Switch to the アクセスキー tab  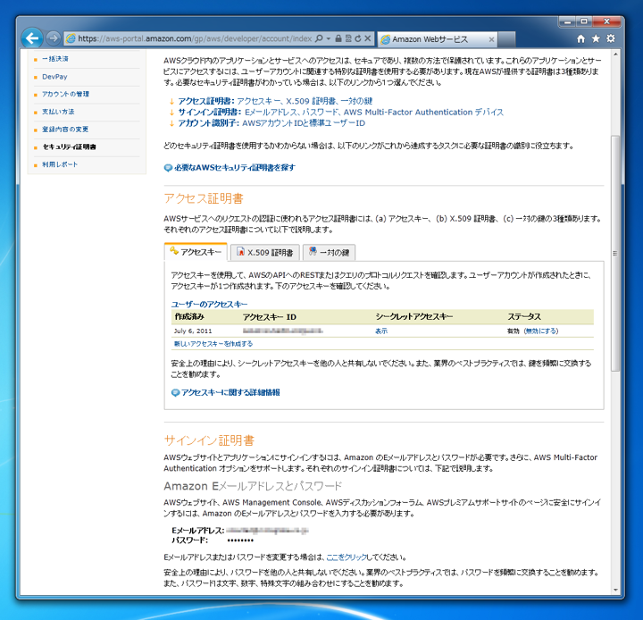click(x=196, y=252)
